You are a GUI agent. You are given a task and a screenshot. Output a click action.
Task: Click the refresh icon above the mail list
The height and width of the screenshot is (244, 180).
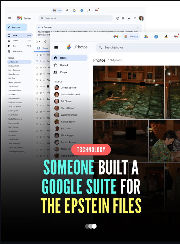(45, 41)
